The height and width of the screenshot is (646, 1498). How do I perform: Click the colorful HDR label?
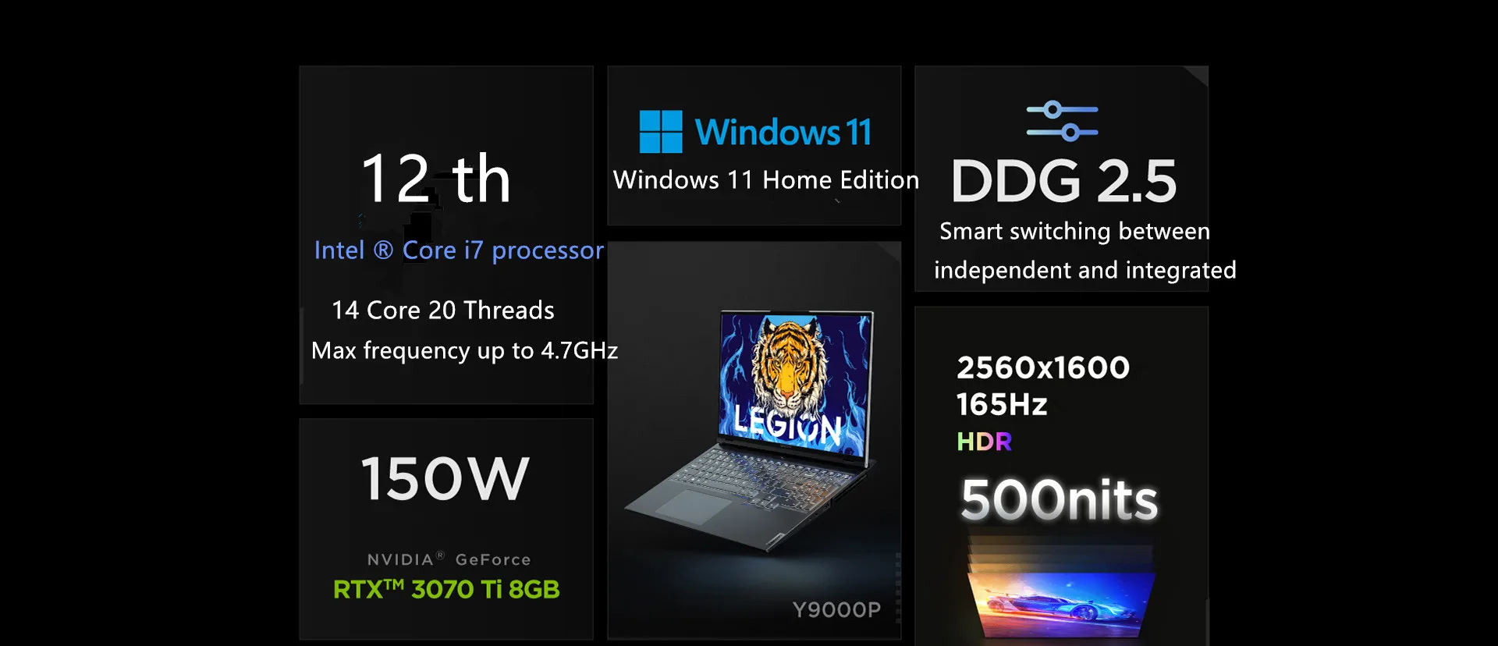984,442
